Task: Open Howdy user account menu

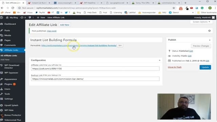Action: click(204, 17)
